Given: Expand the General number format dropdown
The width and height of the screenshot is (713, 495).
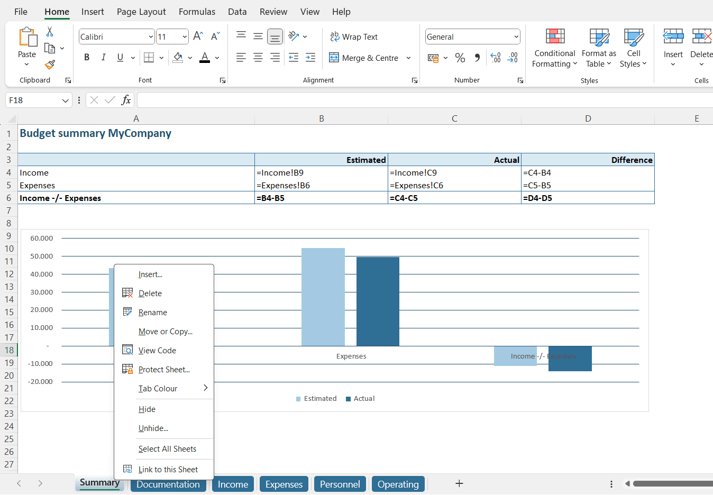Looking at the screenshot, I should pos(516,37).
